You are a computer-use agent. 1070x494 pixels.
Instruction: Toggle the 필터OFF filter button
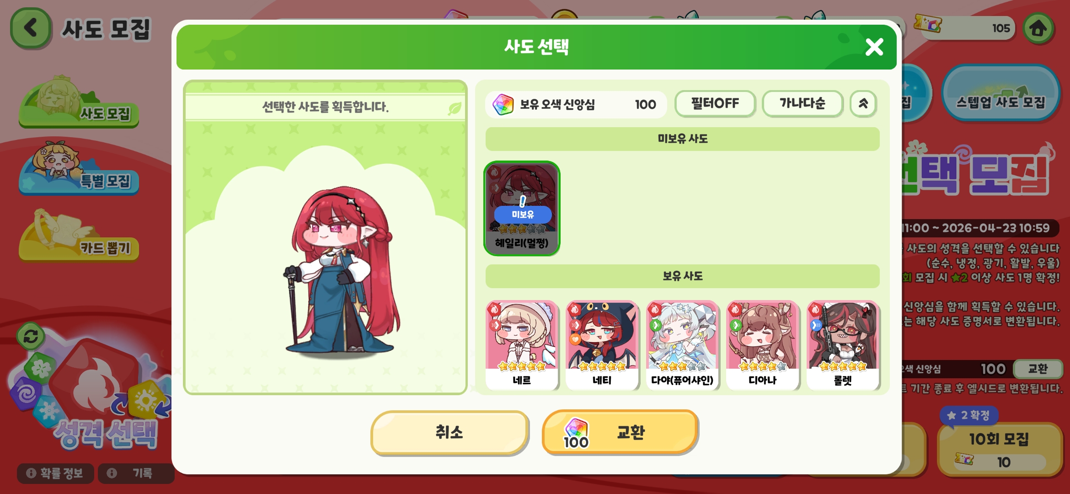coord(715,103)
